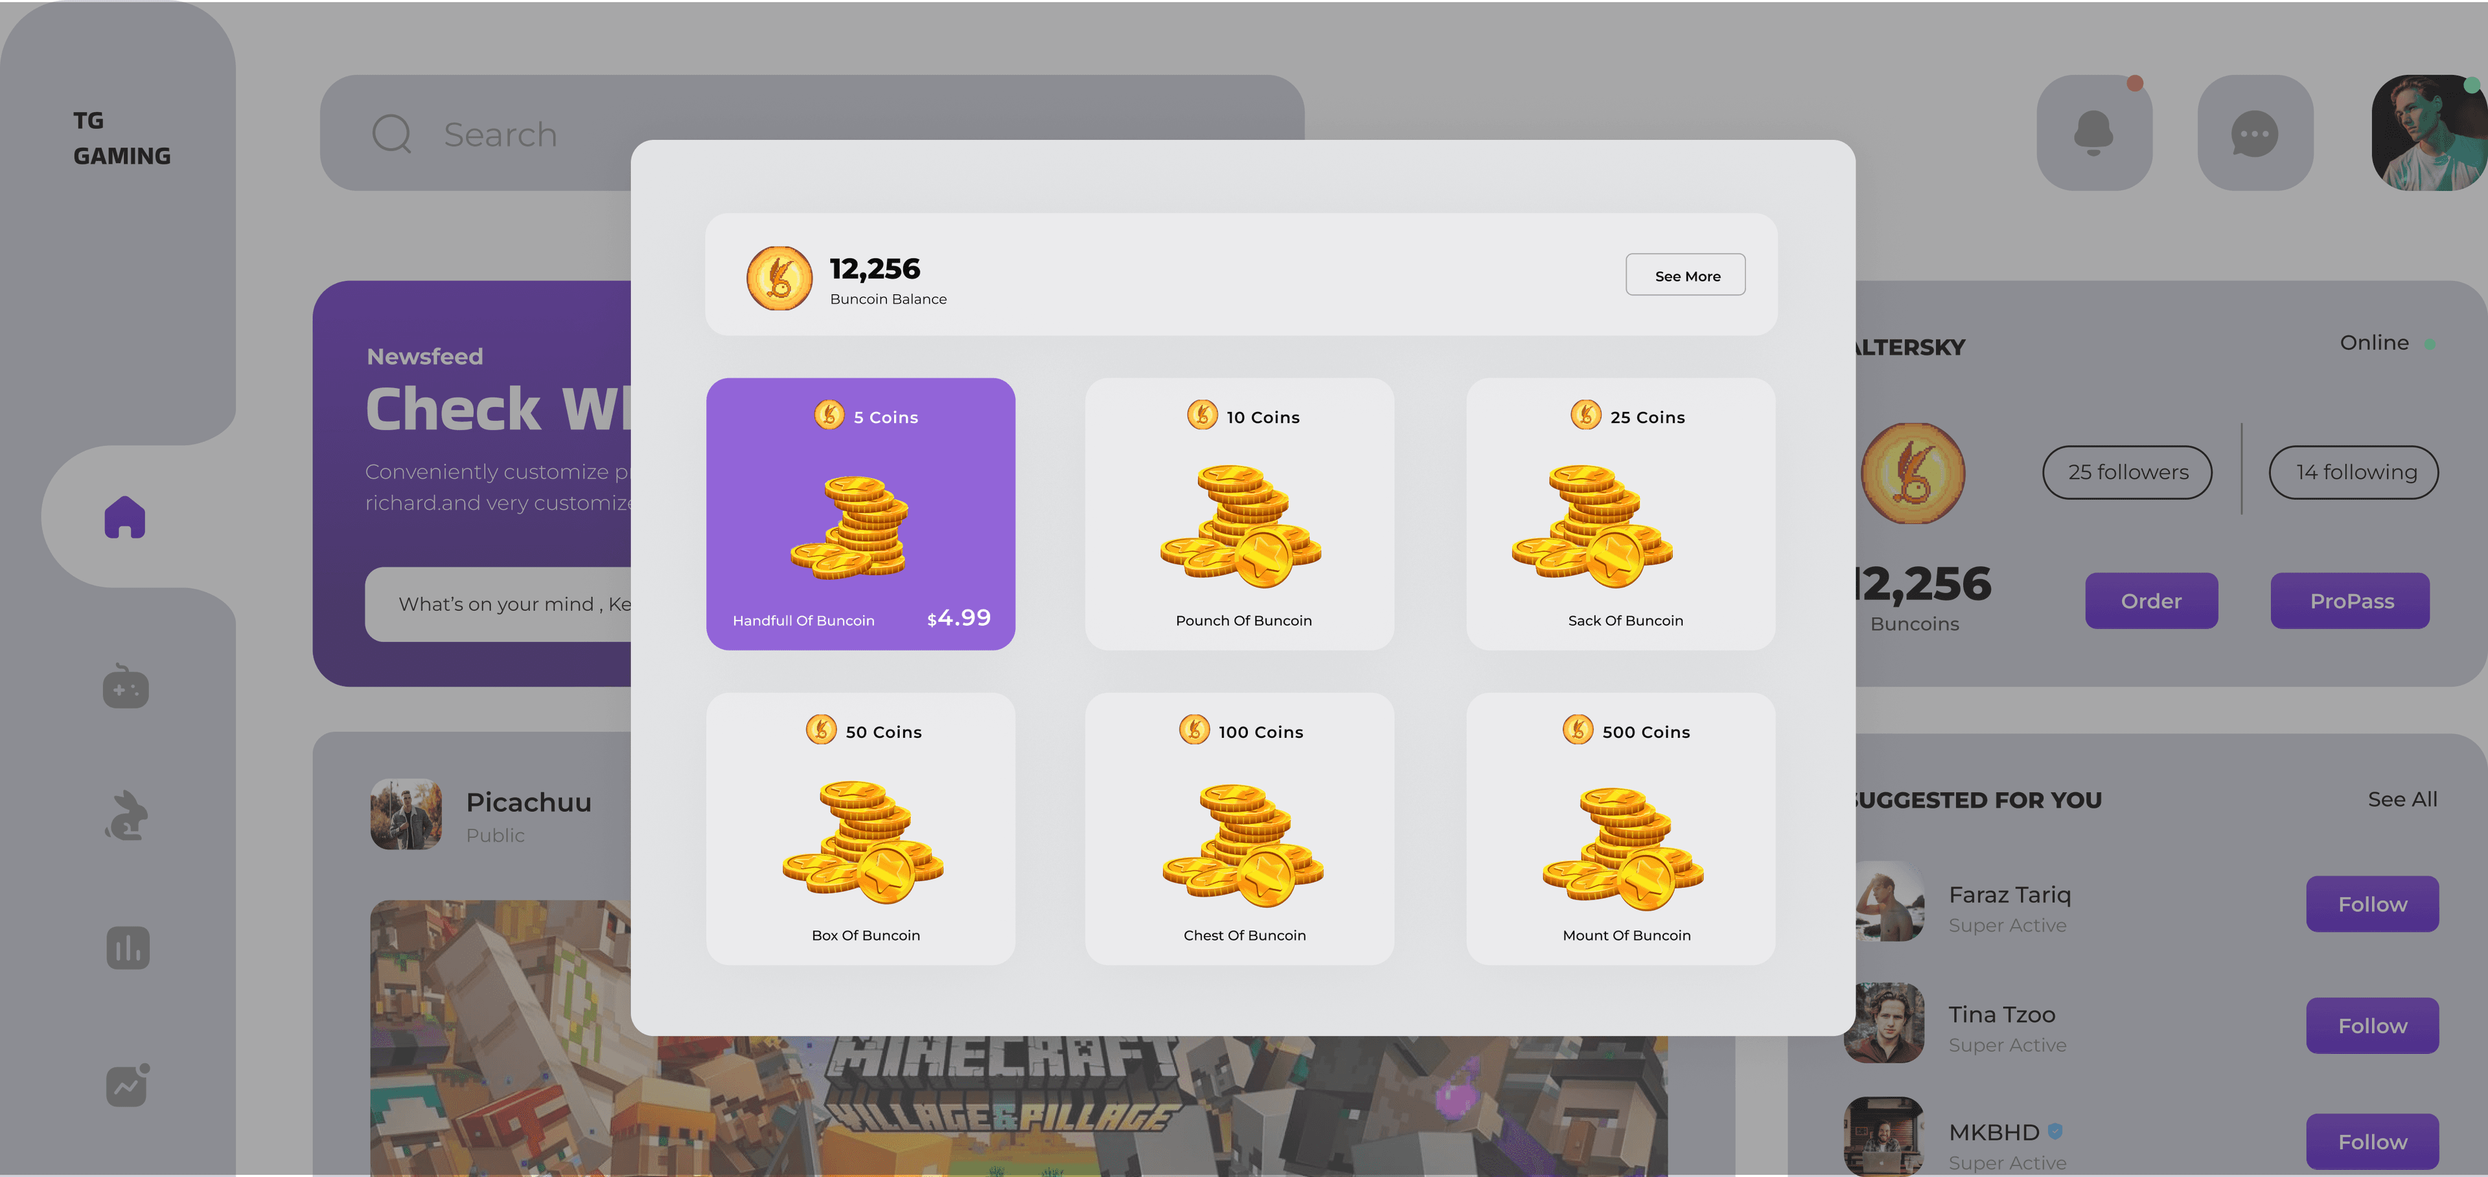Image resolution: width=2488 pixels, height=1177 pixels.
Task: Select the 5 Coins Handfull package
Action: (x=860, y=514)
